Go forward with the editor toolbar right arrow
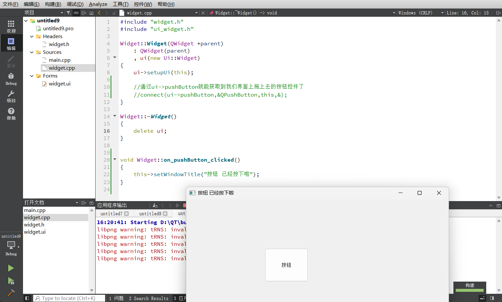This screenshot has width=502, height=302. [106, 13]
